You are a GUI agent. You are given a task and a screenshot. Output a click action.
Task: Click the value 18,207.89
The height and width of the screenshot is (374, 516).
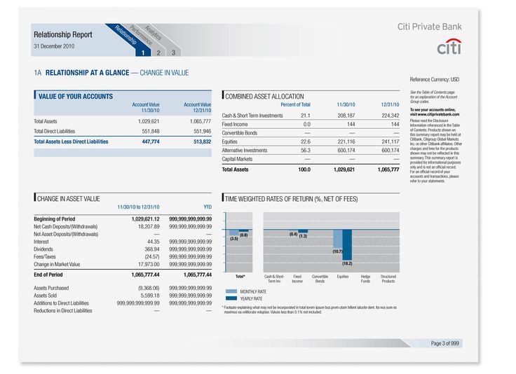click(x=149, y=226)
